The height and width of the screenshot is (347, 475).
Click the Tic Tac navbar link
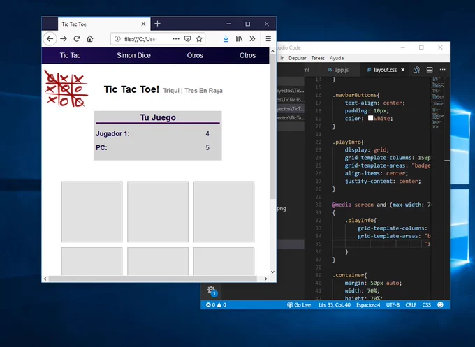tap(70, 55)
